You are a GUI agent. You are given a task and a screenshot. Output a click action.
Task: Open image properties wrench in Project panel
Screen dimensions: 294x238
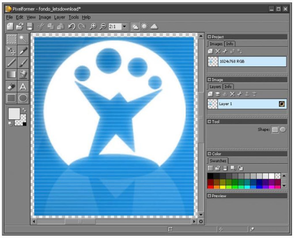tap(225, 51)
